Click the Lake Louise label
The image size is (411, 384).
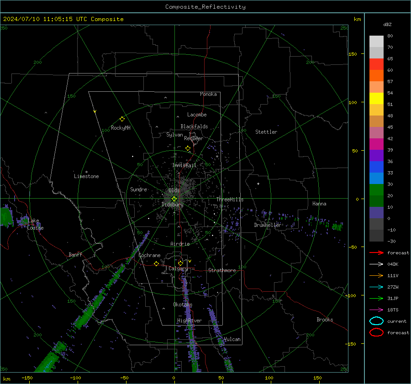(x=35, y=224)
